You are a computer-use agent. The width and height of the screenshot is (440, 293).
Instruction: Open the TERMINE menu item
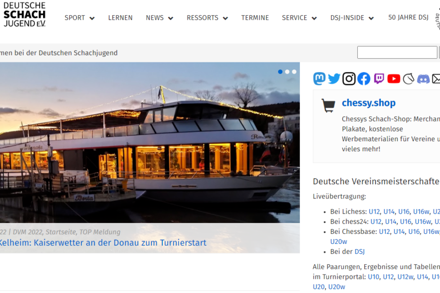click(255, 18)
